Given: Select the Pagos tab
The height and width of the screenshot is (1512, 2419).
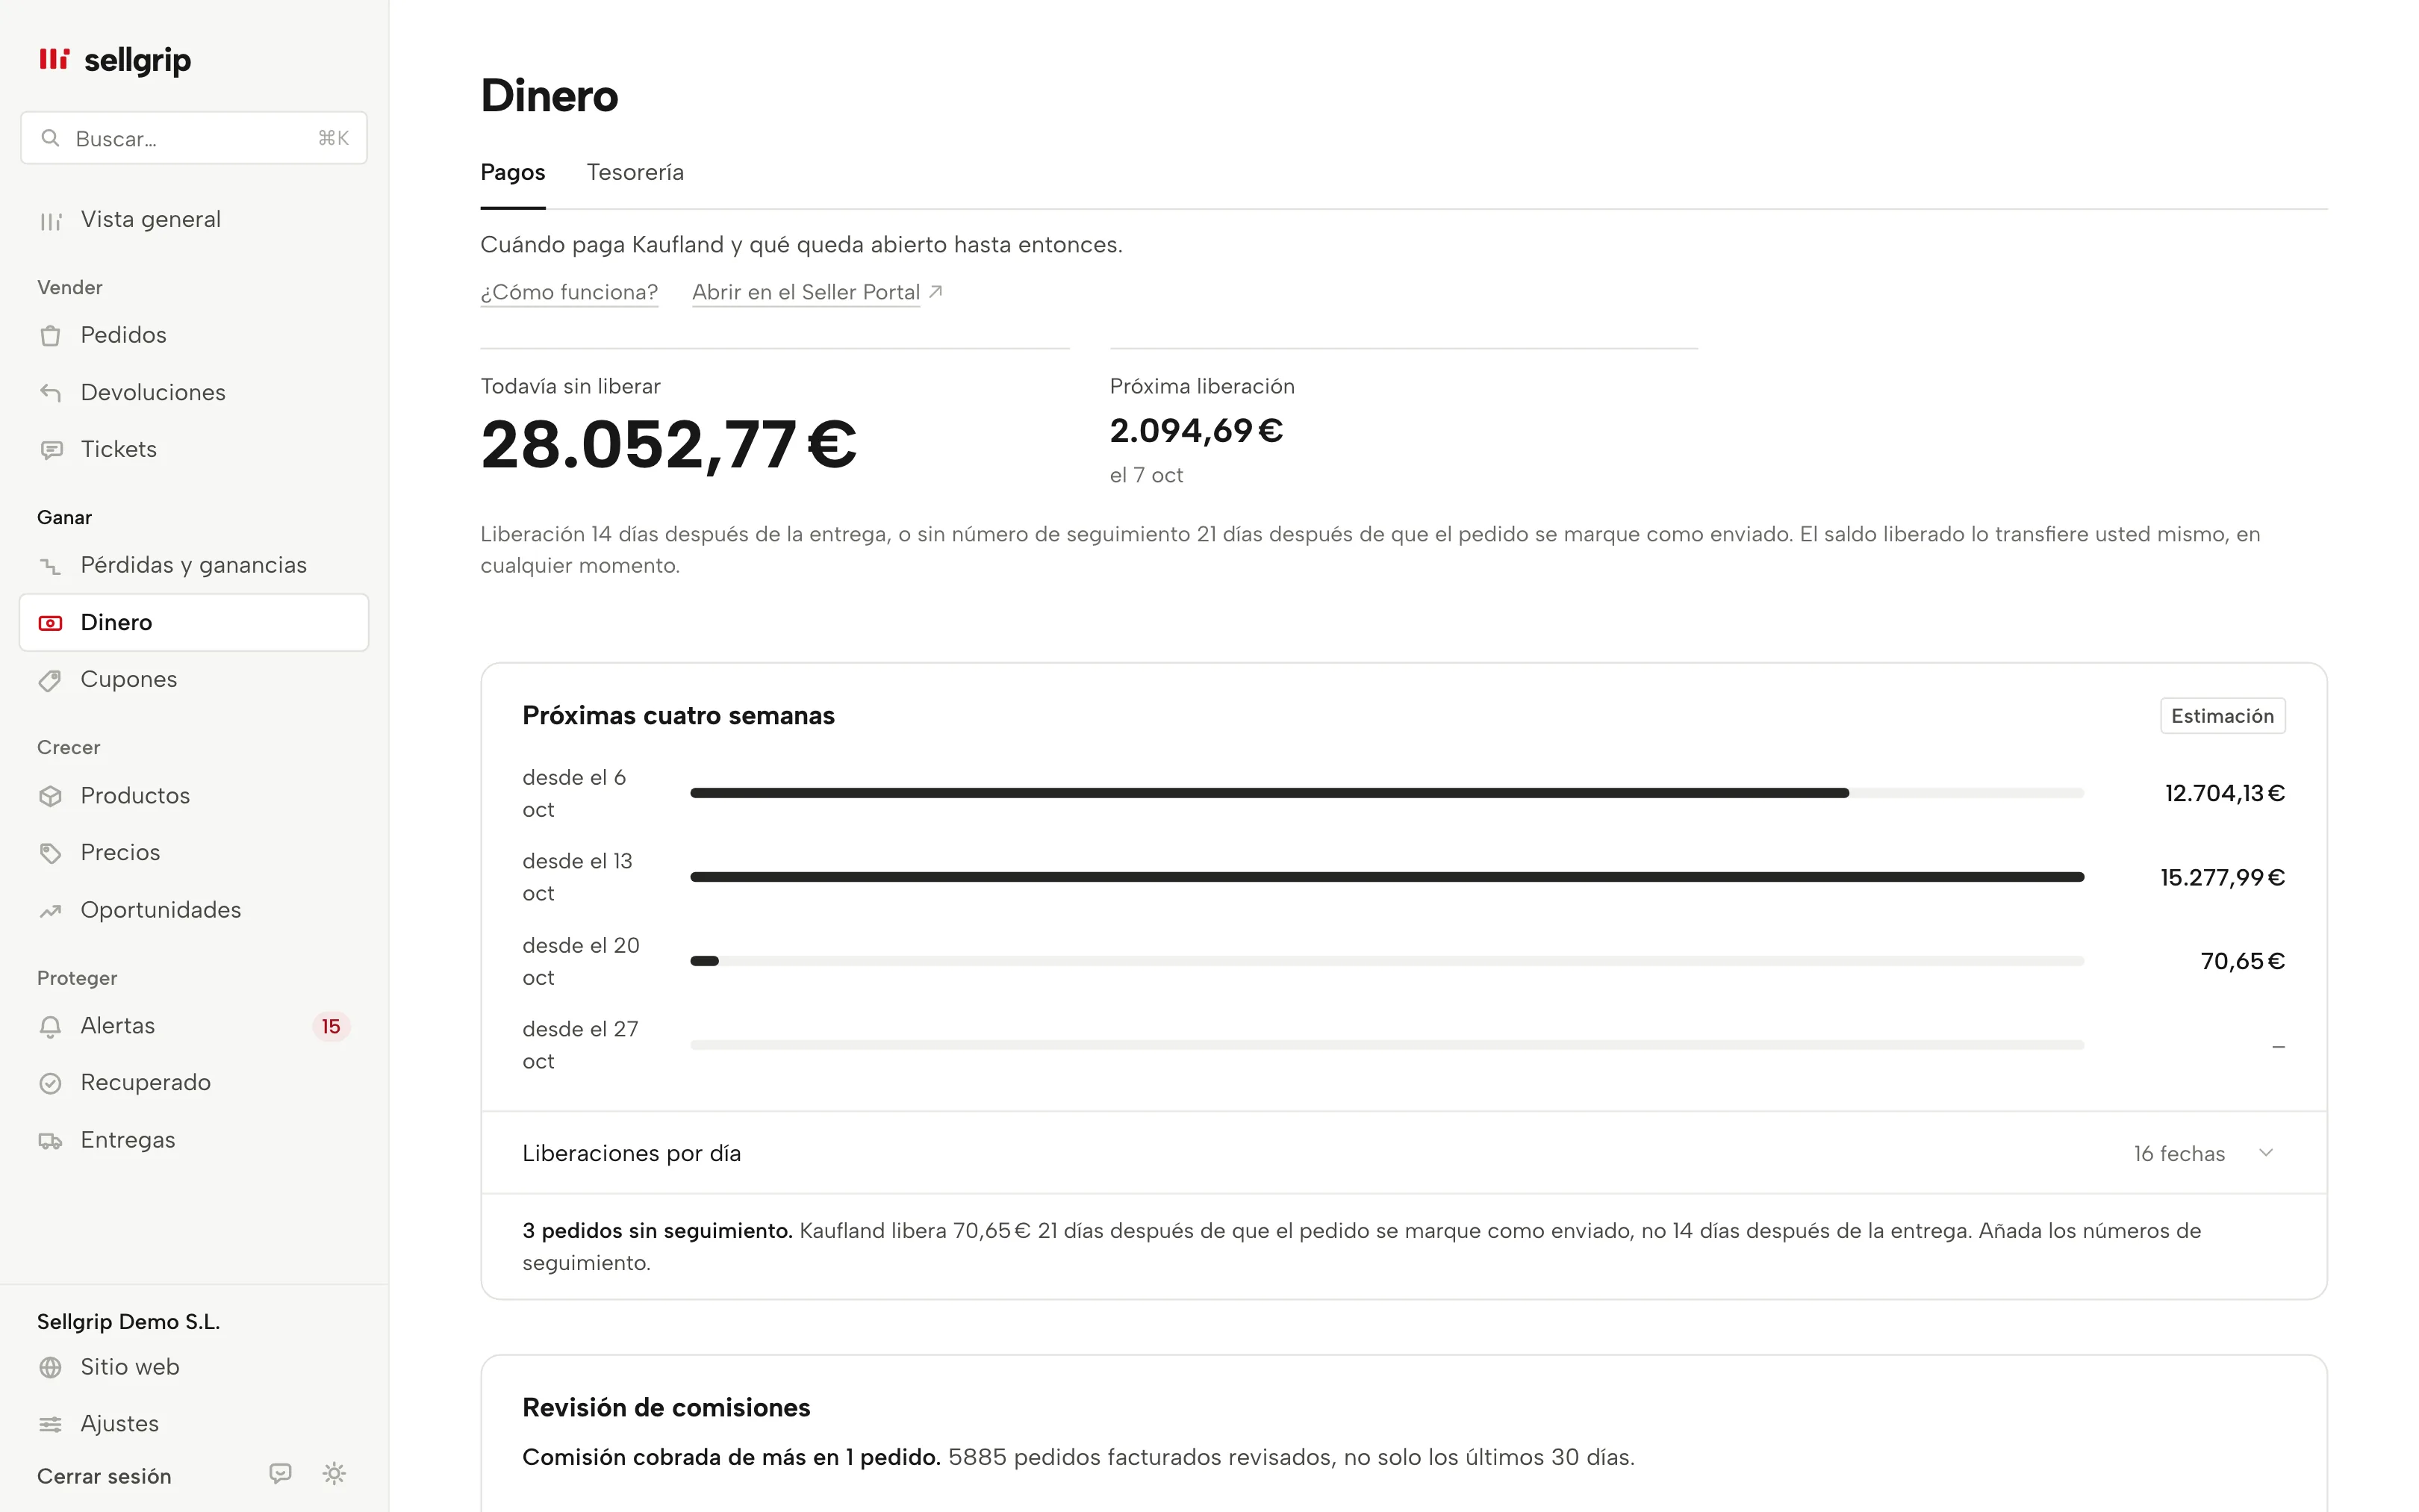Looking at the screenshot, I should point(513,172).
